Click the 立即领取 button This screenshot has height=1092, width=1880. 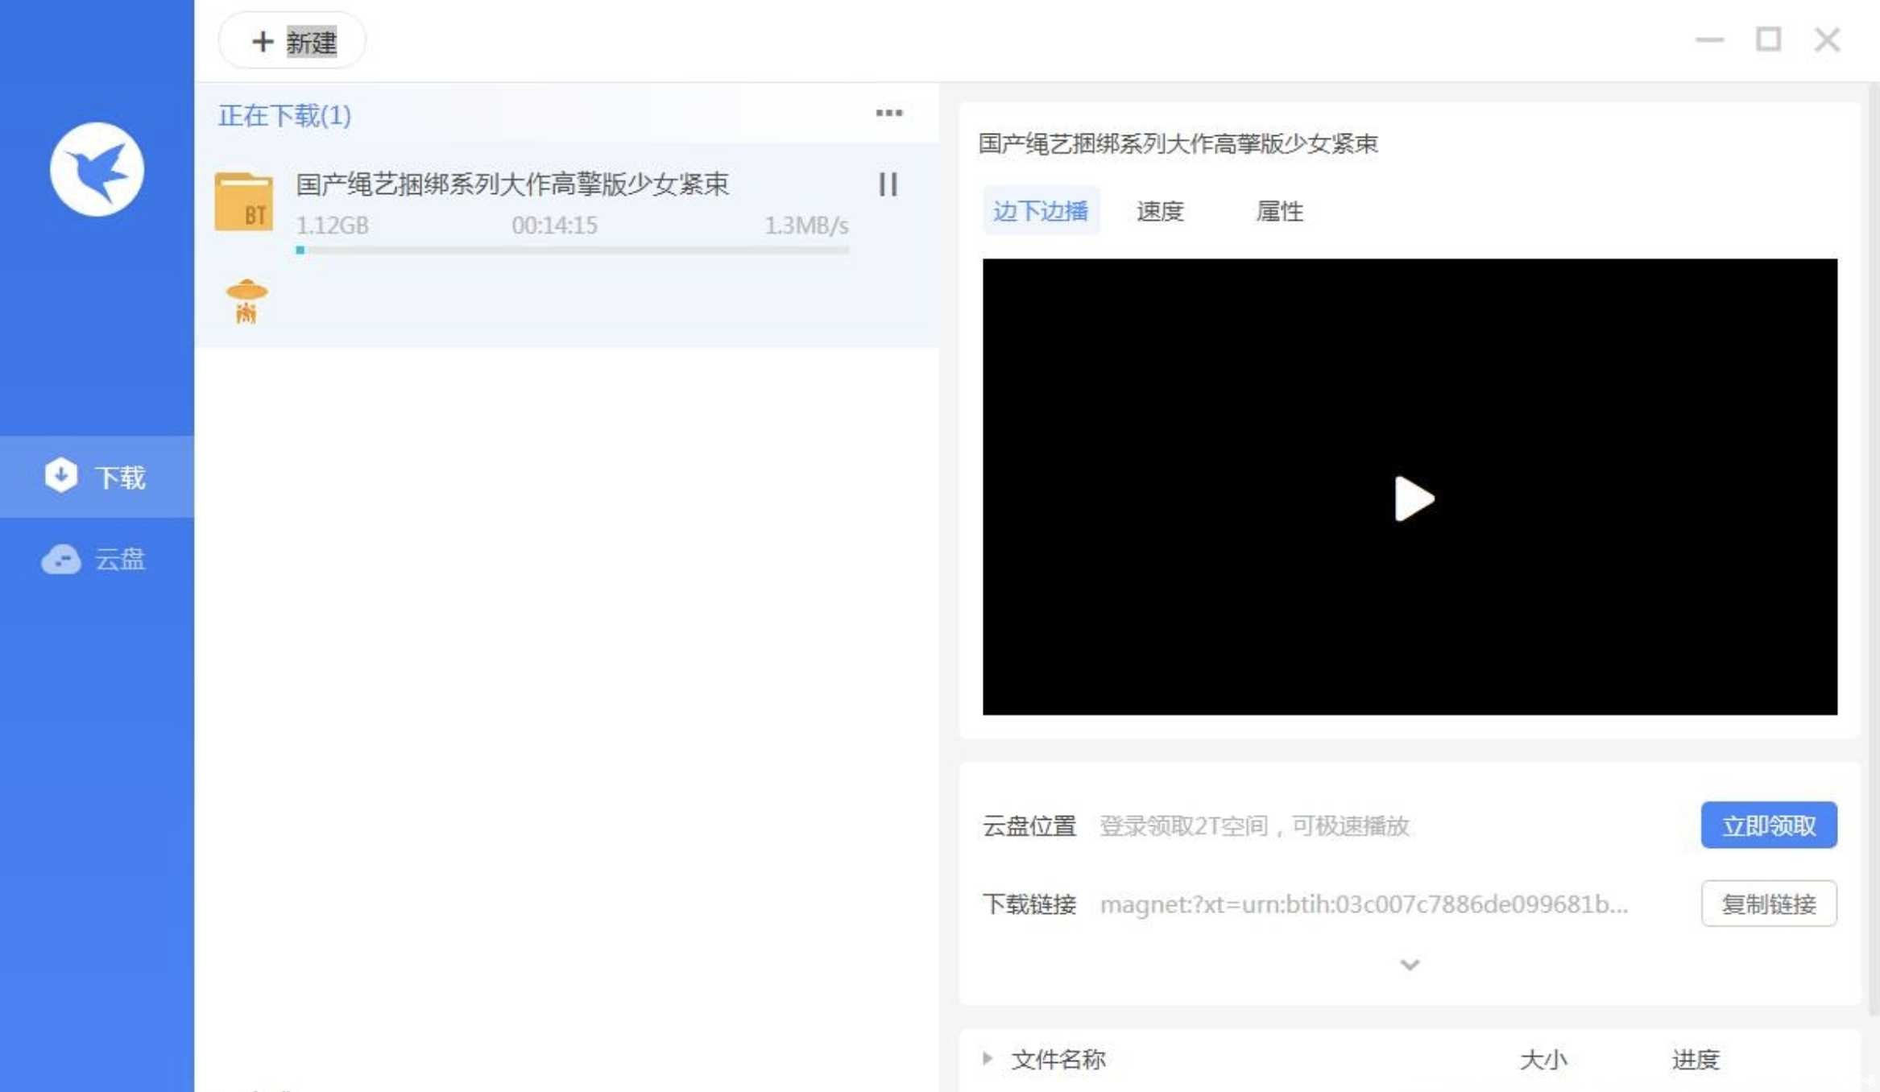tap(1769, 825)
